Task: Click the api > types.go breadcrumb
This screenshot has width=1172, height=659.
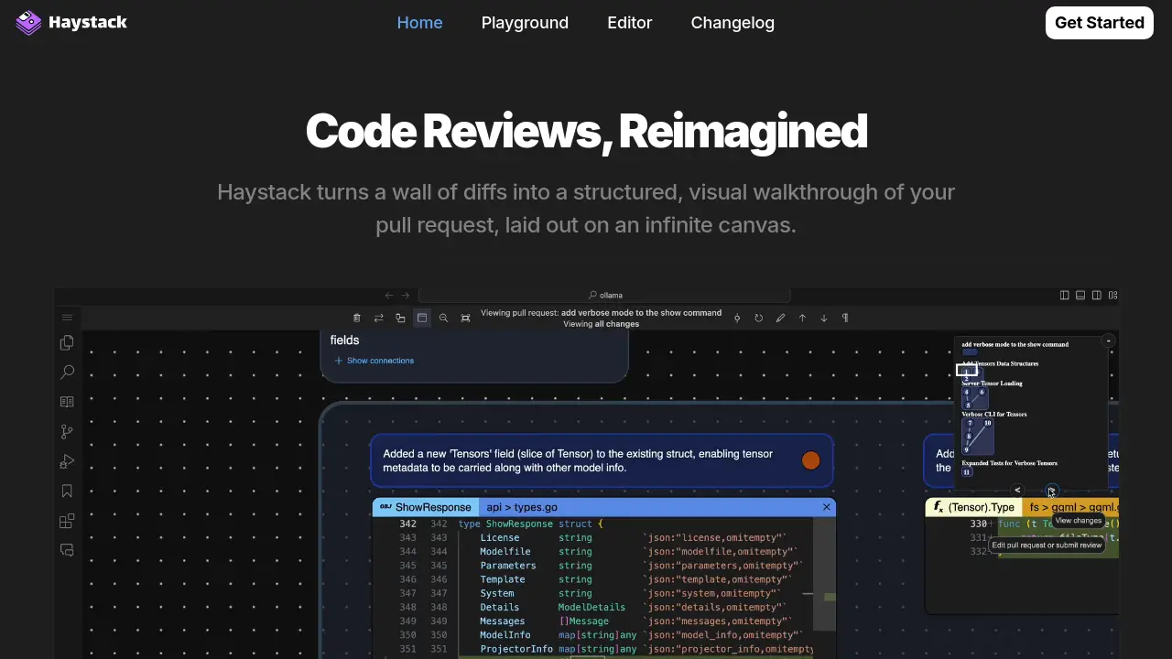Action: tap(522, 507)
